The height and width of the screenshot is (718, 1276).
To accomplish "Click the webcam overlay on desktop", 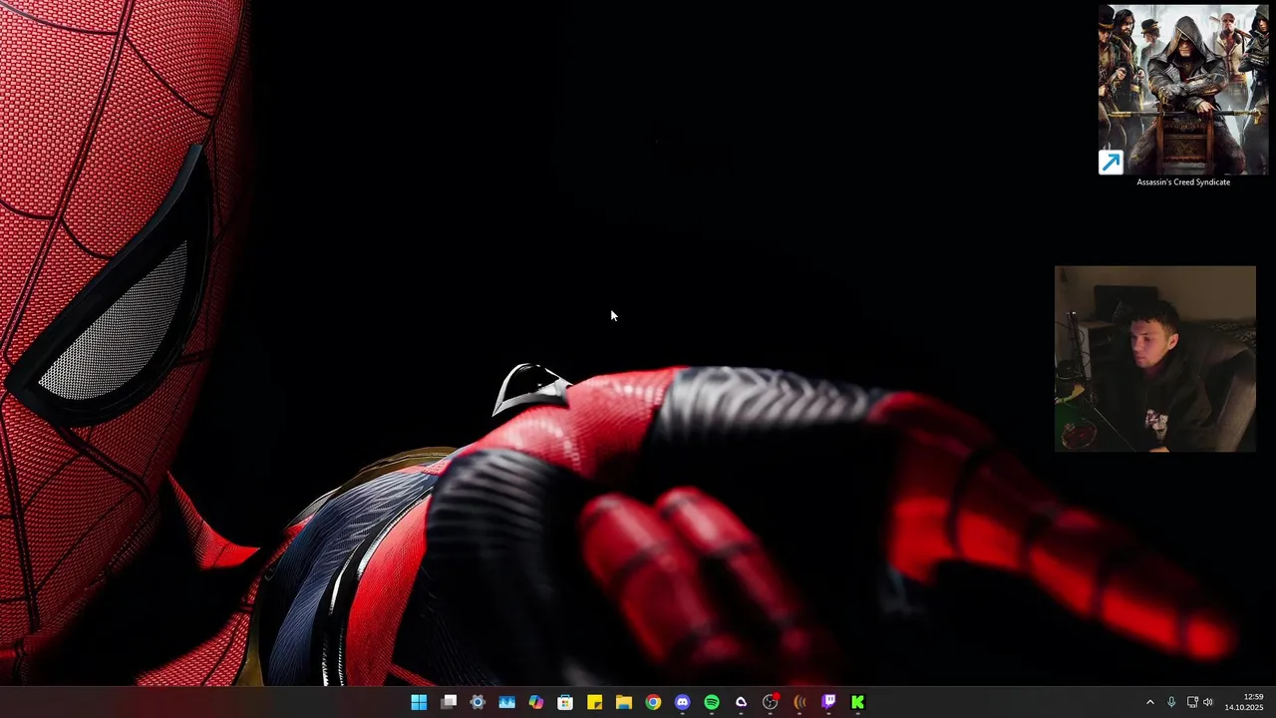I will 1155,359.
